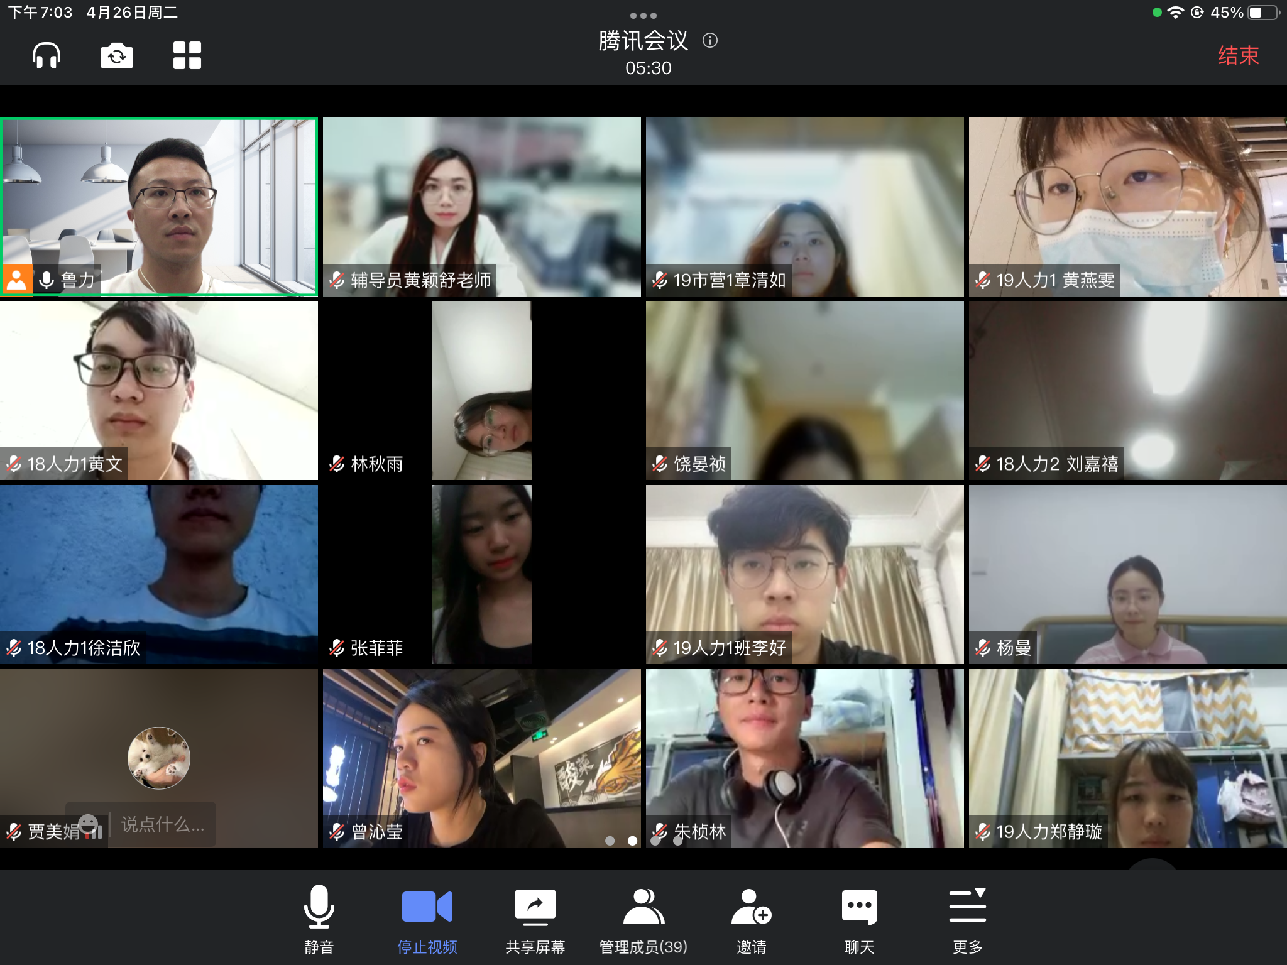Flip the camera using the camera-switch icon
This screenshot has height=965, width=1287.
tap(117, 55)
